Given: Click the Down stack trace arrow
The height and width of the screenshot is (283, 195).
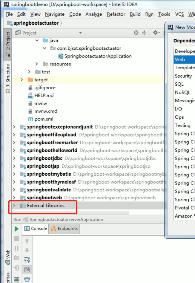Looking at the screenshot, I should point(27,250).
